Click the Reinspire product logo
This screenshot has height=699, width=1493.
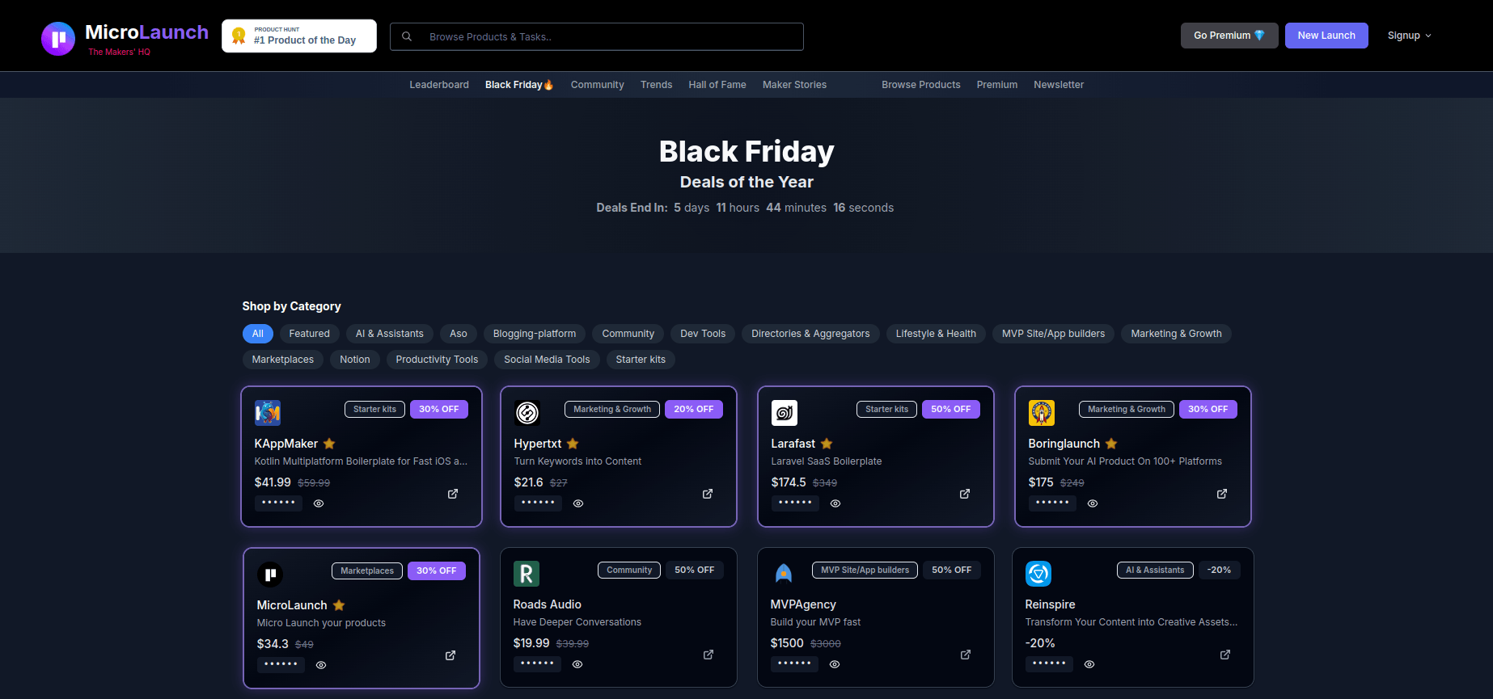pos(1038,574)
